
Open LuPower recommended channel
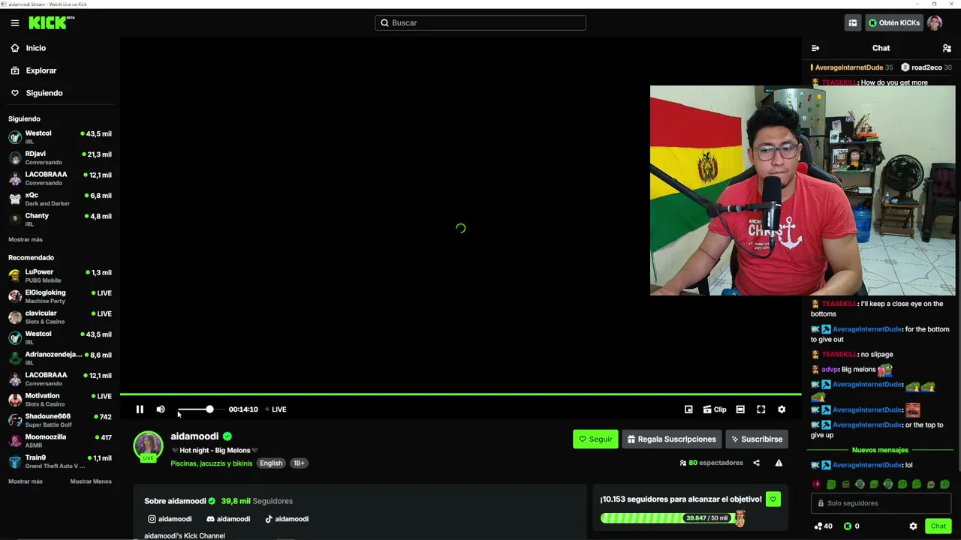pos(60,276)
